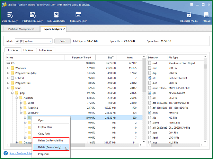The width and height of the screenshot is (213, 159).
Task: Click the Users folder icon
Action: (12, 88)
